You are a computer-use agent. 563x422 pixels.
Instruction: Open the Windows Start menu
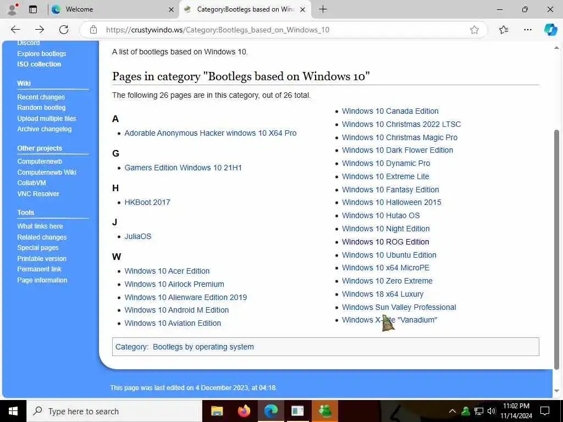click(x=13, y=411)
